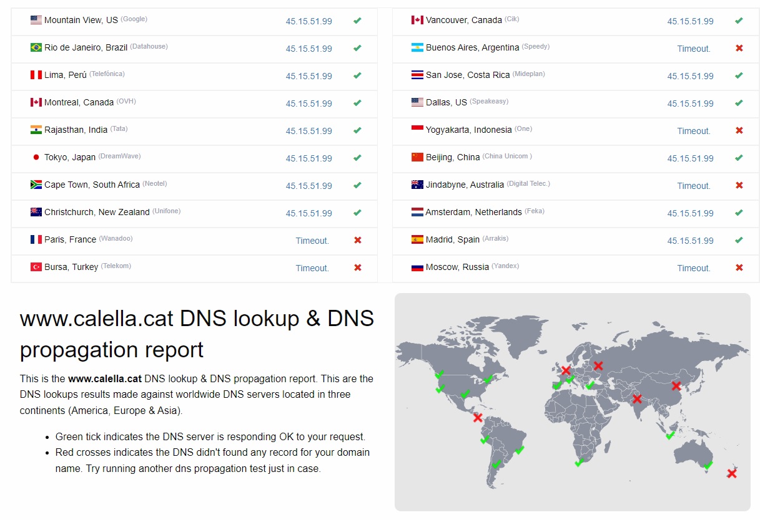The width and height of the screenshot is (760, 520).
Task: Click the Japan flag next to Tokyo
Action: pos(36,157)
